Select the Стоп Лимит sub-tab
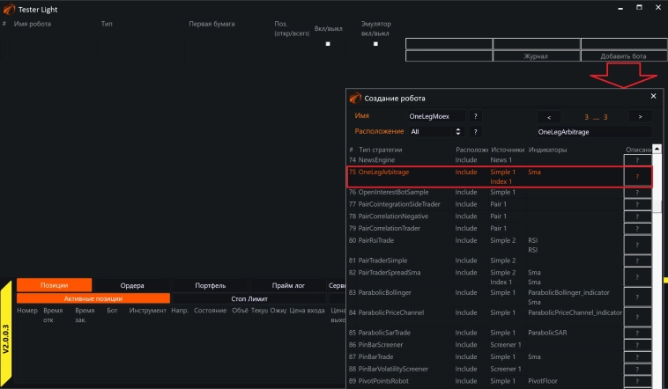 pyautogui.click(x=249, y=298)
